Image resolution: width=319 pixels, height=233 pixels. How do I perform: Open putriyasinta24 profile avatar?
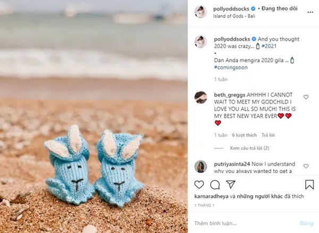[200, 166]
